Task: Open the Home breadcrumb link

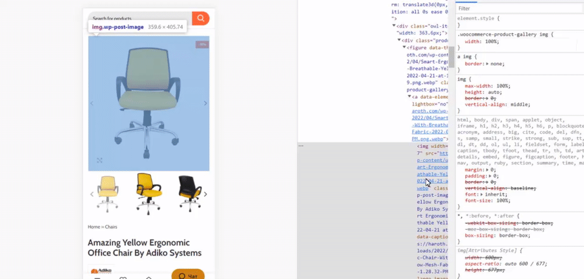Action: click(94, 227)
